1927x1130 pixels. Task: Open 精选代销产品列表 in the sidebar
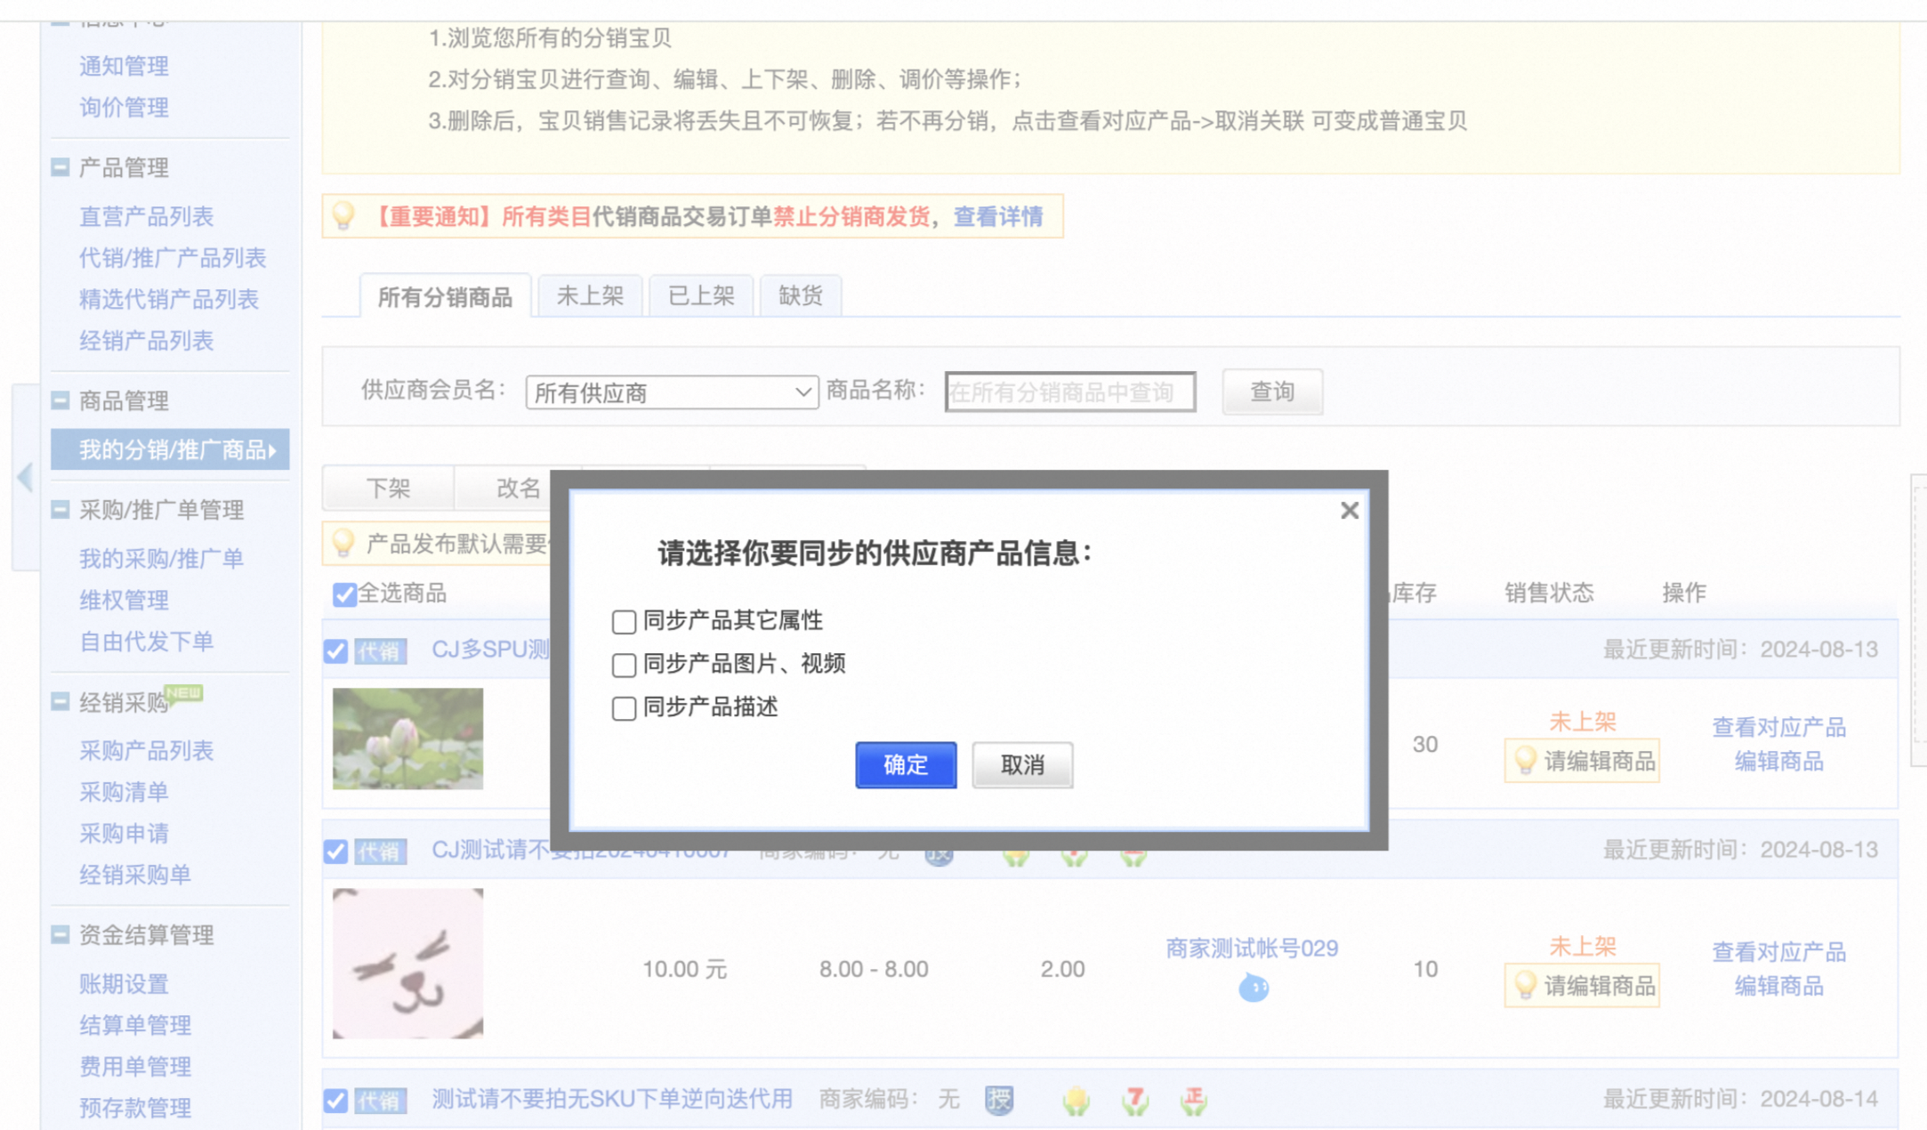(168, 299)
